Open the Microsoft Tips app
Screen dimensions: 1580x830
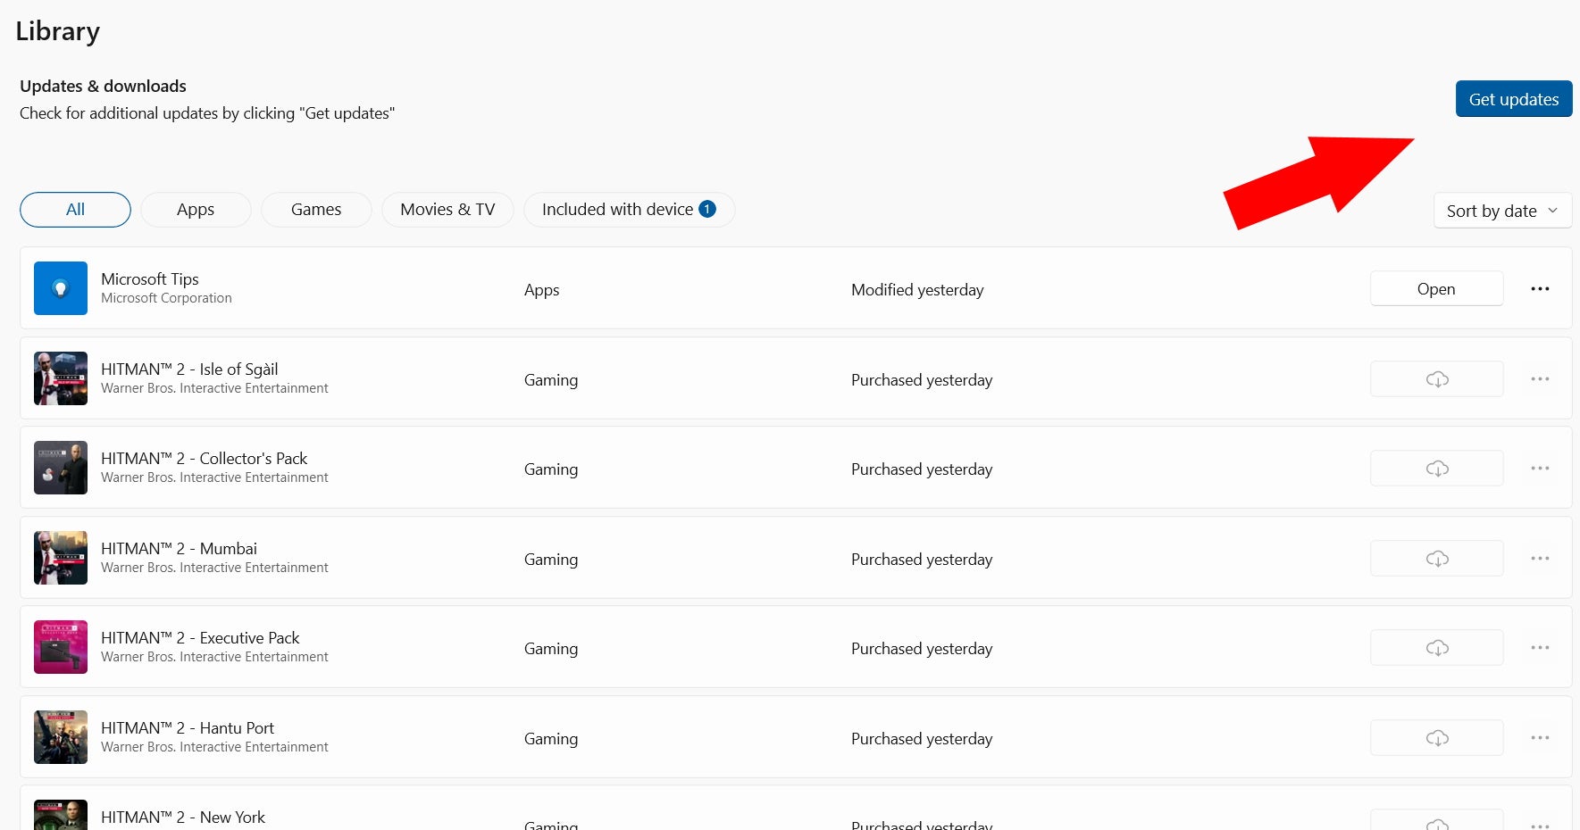(1436, 288)
